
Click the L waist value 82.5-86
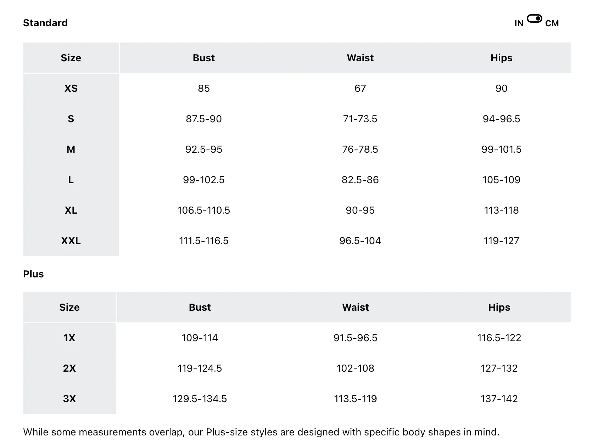(x=360, y=180)
